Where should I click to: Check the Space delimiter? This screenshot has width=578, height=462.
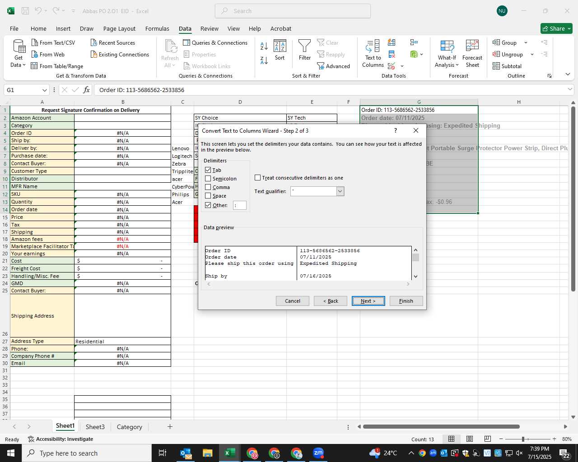click(208, 196)
